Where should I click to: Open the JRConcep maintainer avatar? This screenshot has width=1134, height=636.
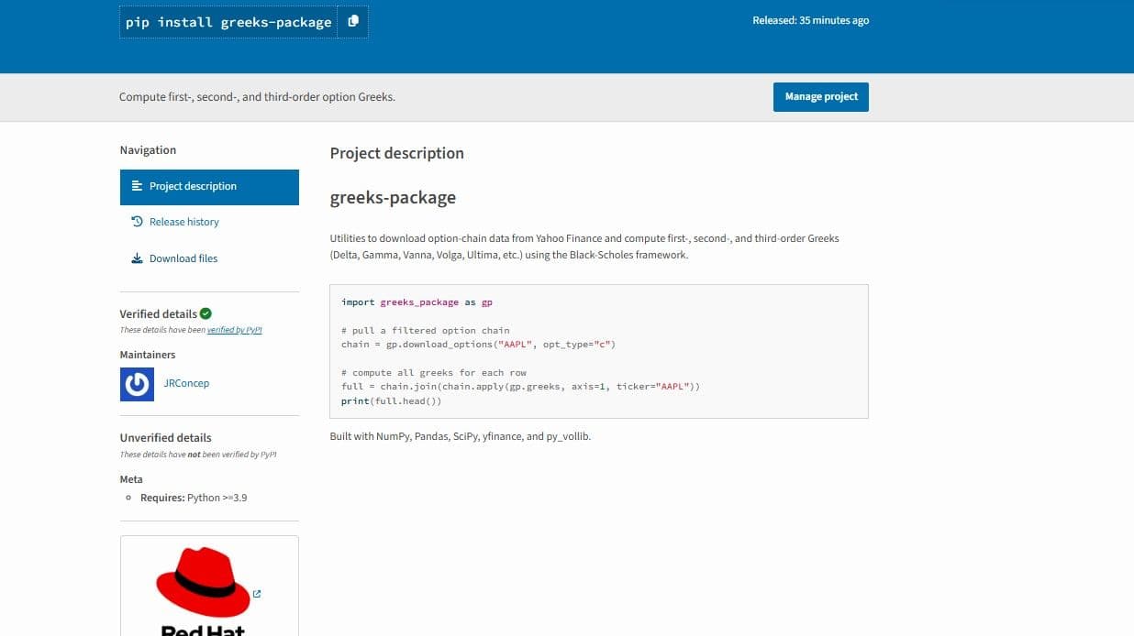(137, 383)
